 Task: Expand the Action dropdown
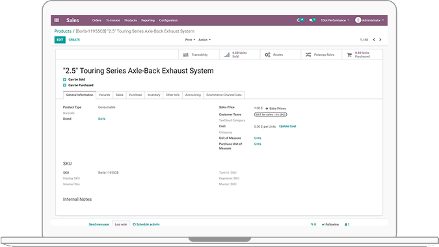[204, 40]
